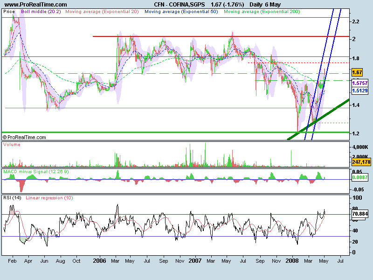Image resolution: width=373 pixels, height=280 pixels.
Task: Click the 247,178 volume value tag
Action: 361,162
